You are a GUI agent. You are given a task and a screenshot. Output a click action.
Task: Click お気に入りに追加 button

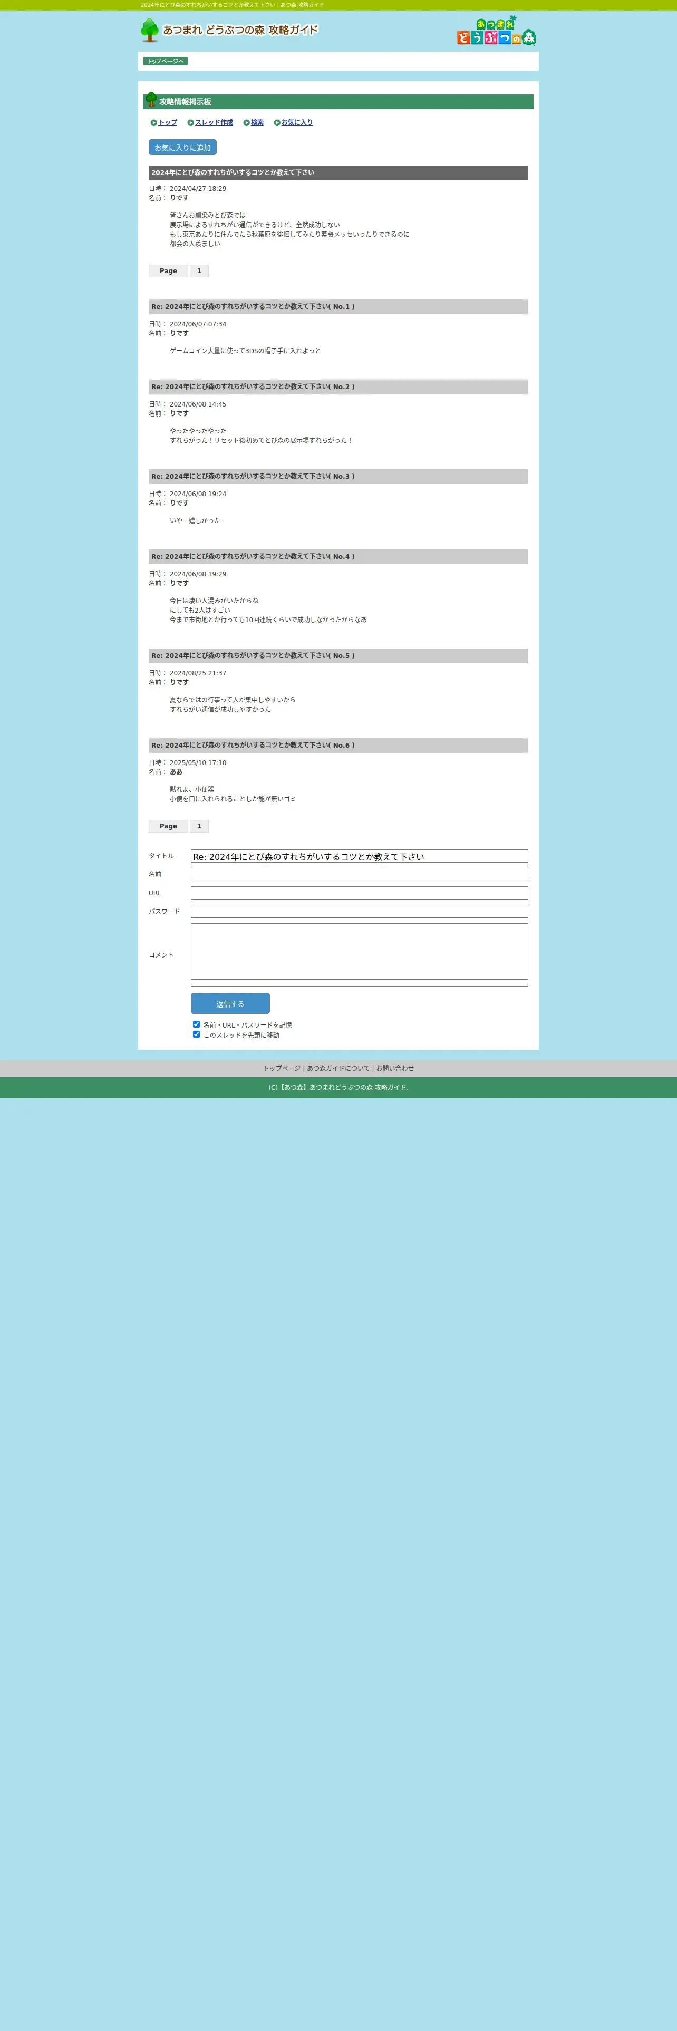pos(183,148)
